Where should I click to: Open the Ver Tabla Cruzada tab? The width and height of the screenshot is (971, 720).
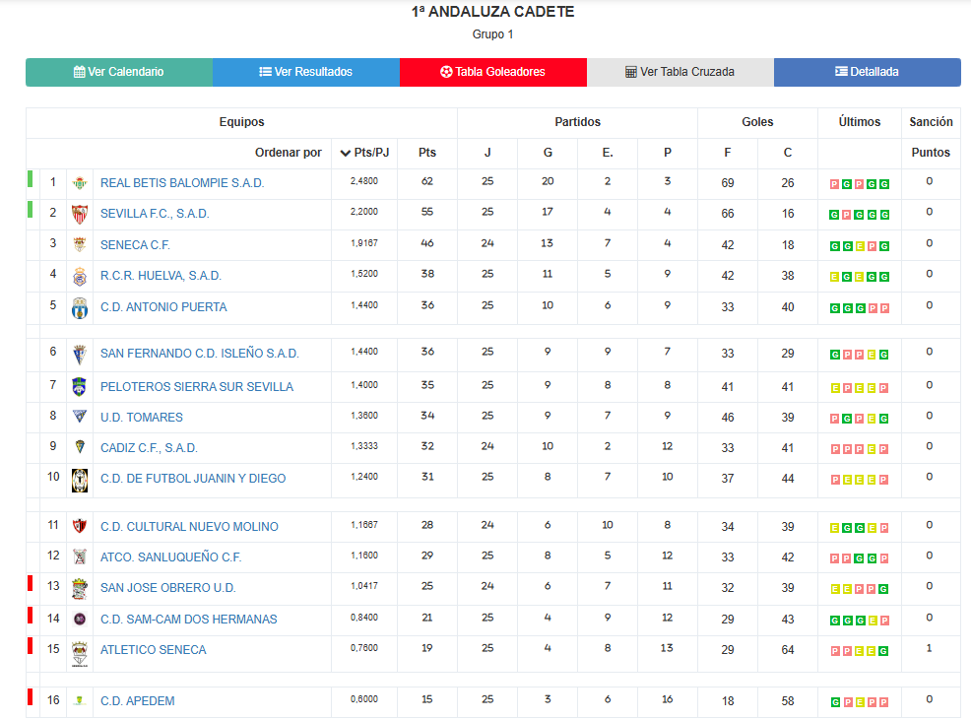click(680, 72)
